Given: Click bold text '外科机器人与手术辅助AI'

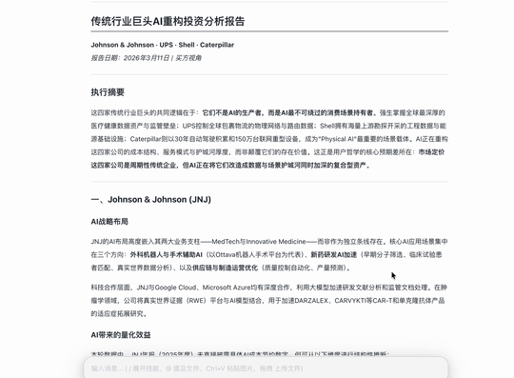Looking at the screenshot, I should point(167,255).
